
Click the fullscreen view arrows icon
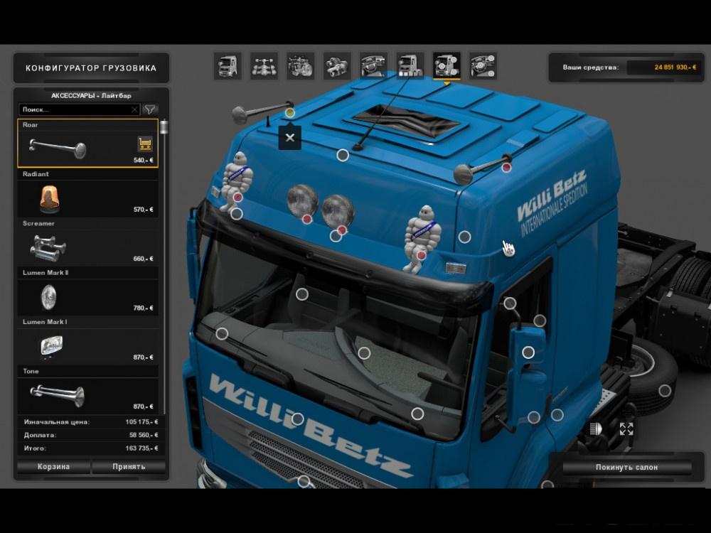pyautogui.click(x=626, y=429)
